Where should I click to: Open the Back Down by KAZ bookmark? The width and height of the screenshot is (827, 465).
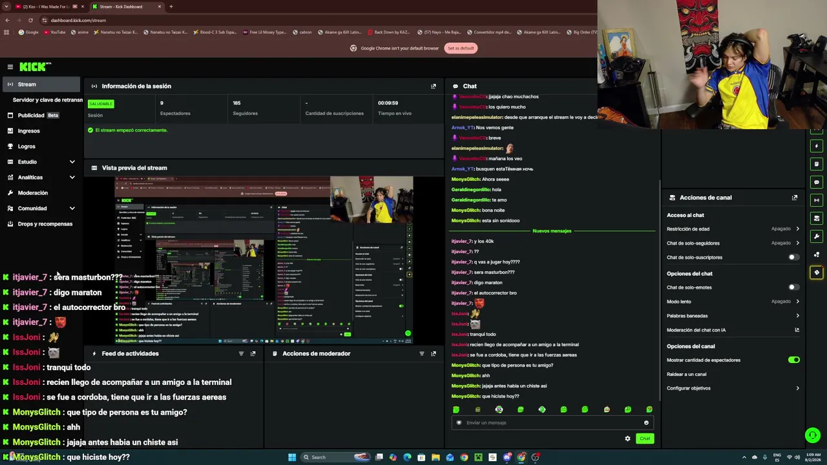(x=388, y=32)
